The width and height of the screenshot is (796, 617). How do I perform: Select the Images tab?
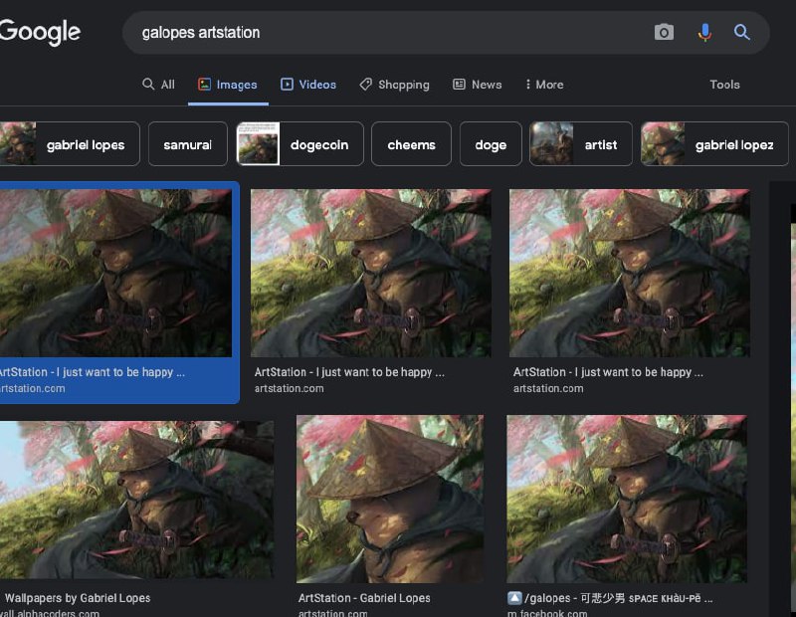pos(228,85)
